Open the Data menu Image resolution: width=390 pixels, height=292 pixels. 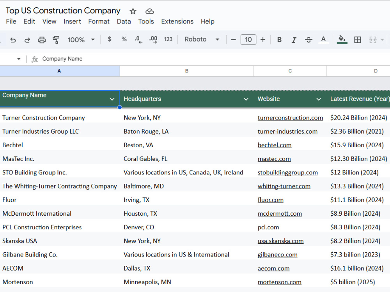[x=124, y=21]
